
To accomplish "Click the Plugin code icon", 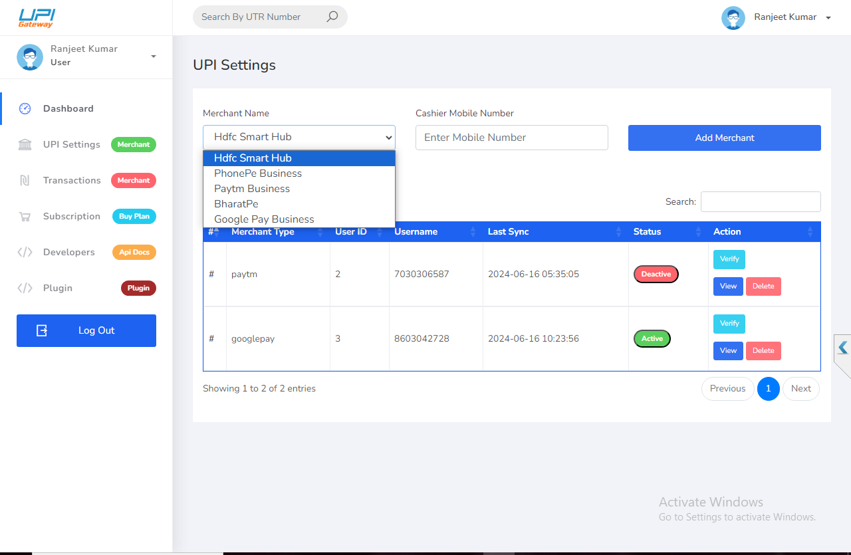I will (25, 288).
